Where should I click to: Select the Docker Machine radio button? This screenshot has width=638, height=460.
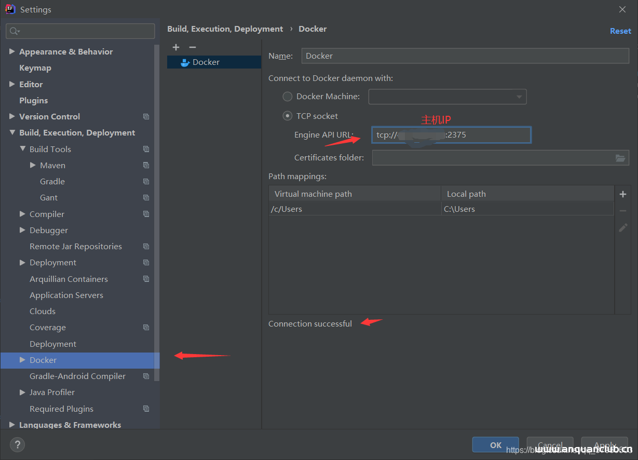[288, 97]
